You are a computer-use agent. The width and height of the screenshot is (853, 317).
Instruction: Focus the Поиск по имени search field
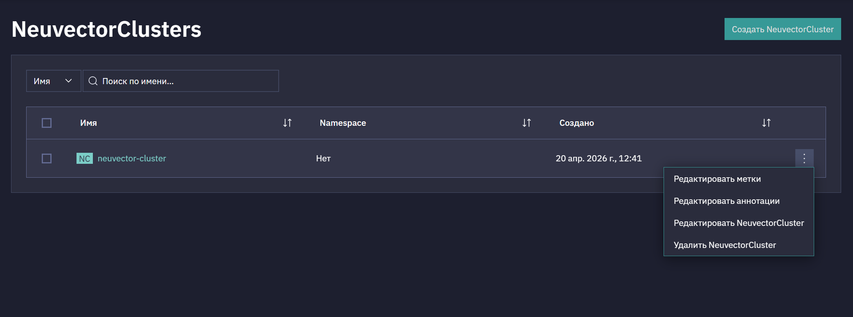(x=181, y=81)
